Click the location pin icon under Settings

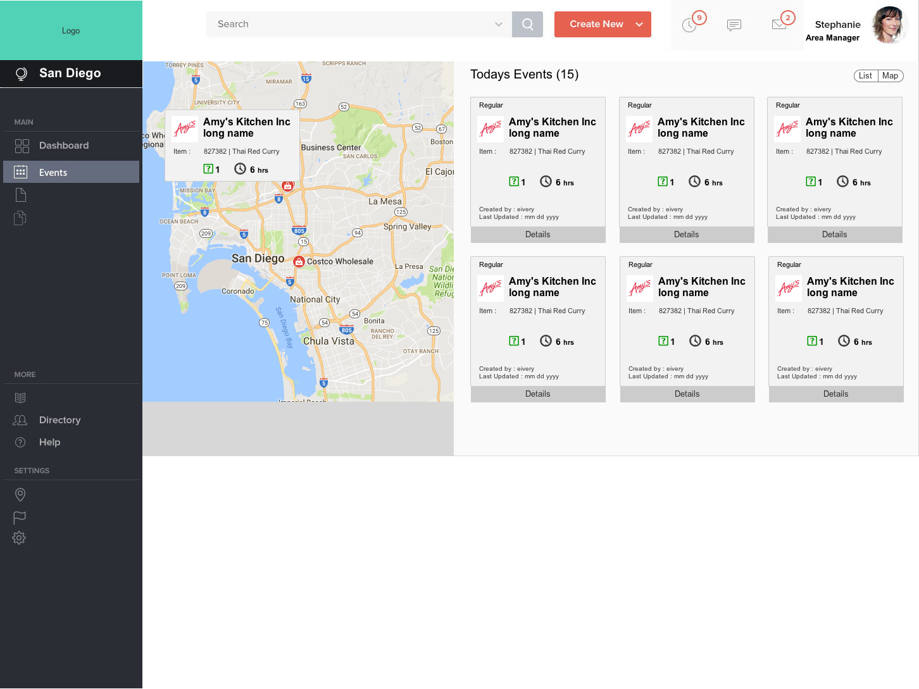tap(20, 495)
